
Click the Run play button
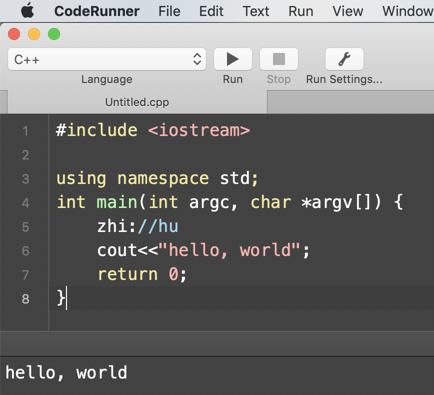click(x=233, y=59)
